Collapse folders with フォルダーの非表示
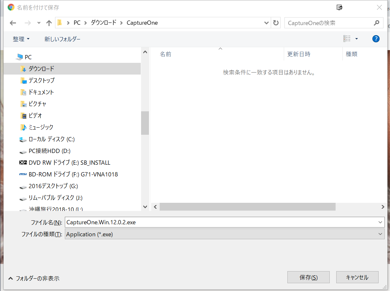Viewport: 390px width, 291px height. point(34,278)
